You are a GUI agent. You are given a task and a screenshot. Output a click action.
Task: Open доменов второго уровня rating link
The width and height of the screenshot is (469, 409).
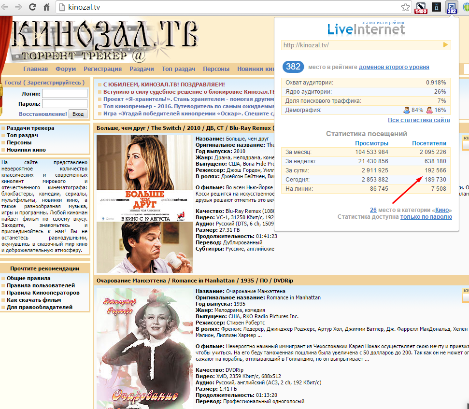pyautogui.click(x=394, y=67)
